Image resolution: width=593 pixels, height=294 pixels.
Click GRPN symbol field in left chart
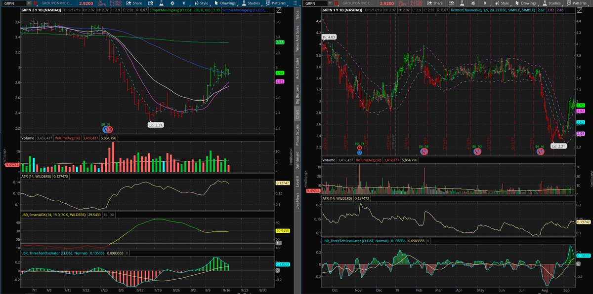point(15,3)
